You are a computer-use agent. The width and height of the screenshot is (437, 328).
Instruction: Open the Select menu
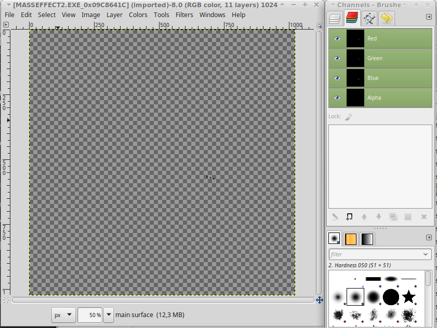click(47, 15)
